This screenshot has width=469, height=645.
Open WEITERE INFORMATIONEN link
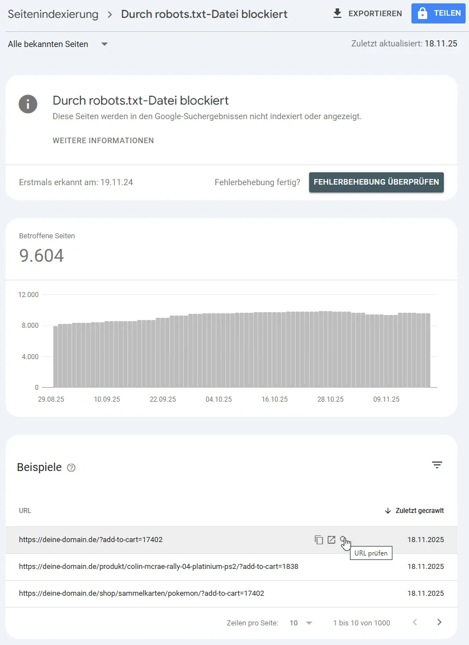[103, 140]
